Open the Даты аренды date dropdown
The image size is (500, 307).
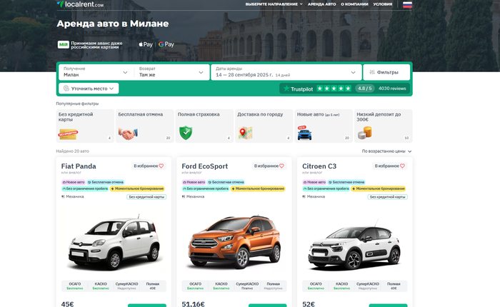[286, 72]
